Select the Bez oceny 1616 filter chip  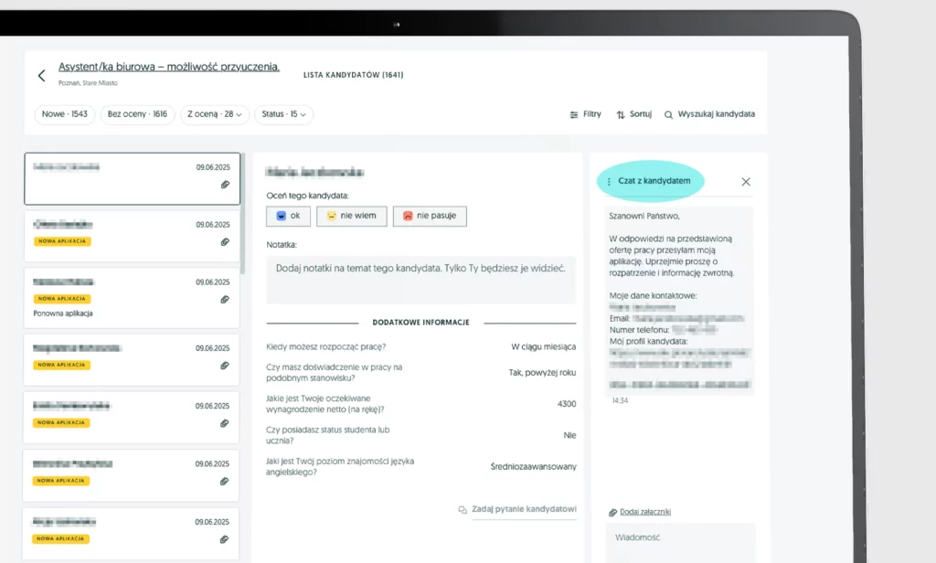click(x=137, y=114)
